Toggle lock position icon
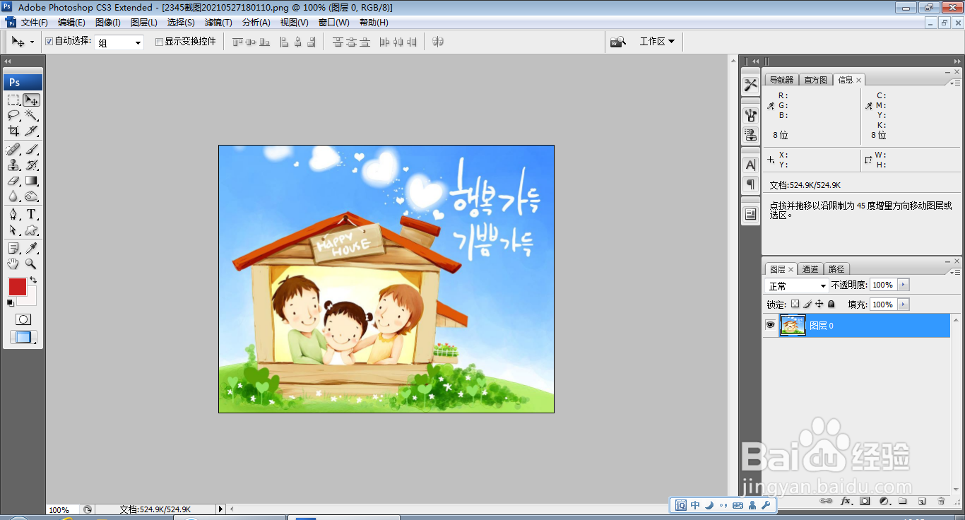This screenshot has width=965, height=520. point(819,305)
